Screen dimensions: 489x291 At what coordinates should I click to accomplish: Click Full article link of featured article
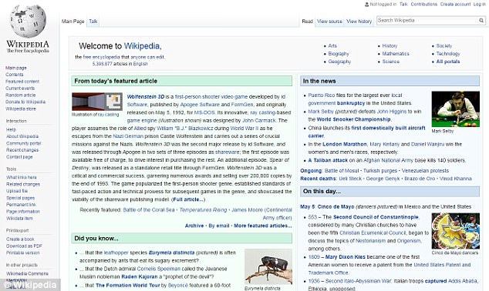(x=188, y=199)
